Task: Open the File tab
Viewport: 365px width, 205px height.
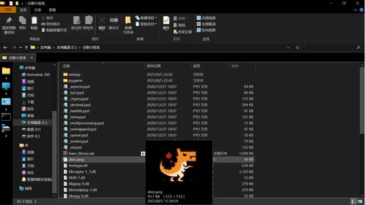Action: tap(8, 10)
